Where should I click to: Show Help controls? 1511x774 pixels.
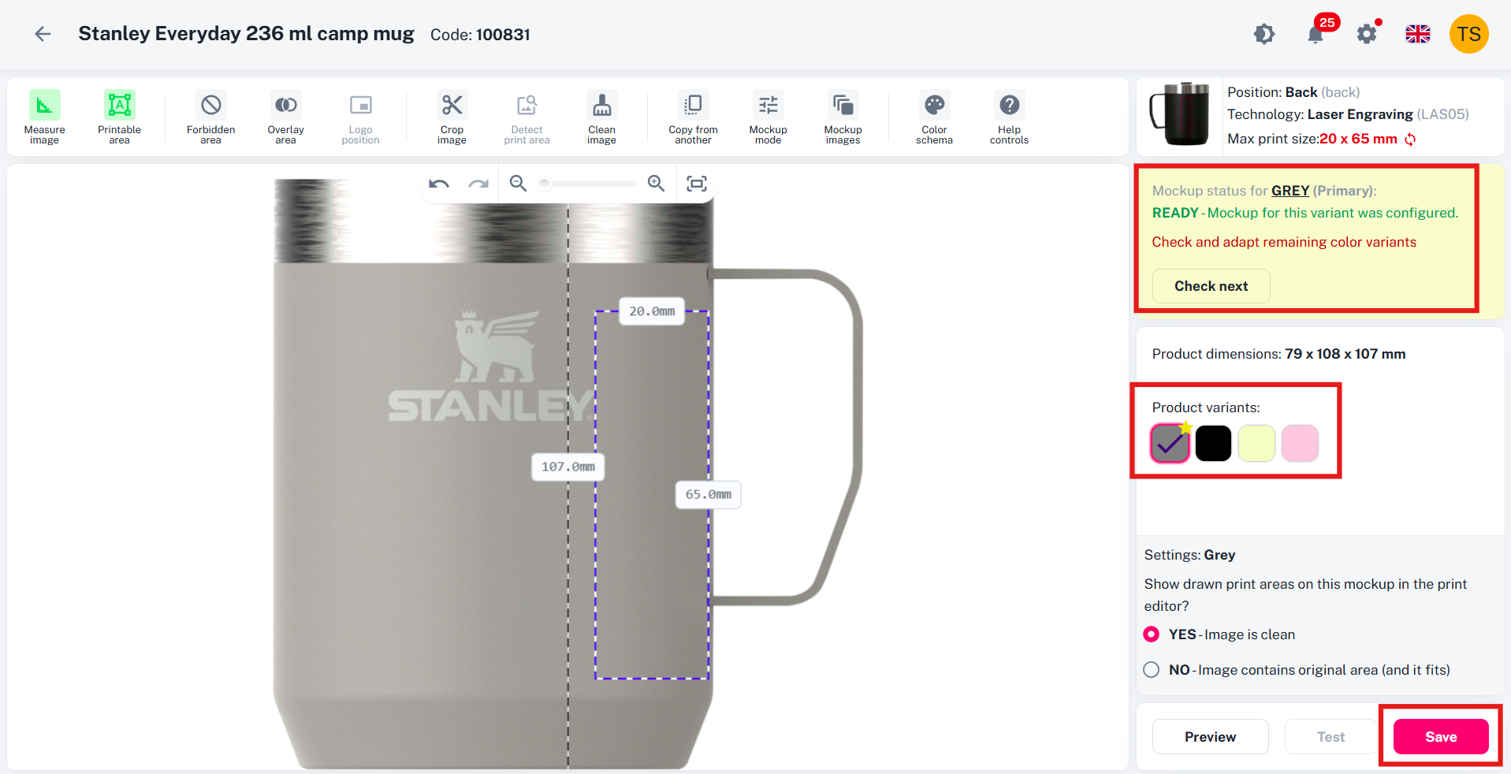coord(1009,117)
